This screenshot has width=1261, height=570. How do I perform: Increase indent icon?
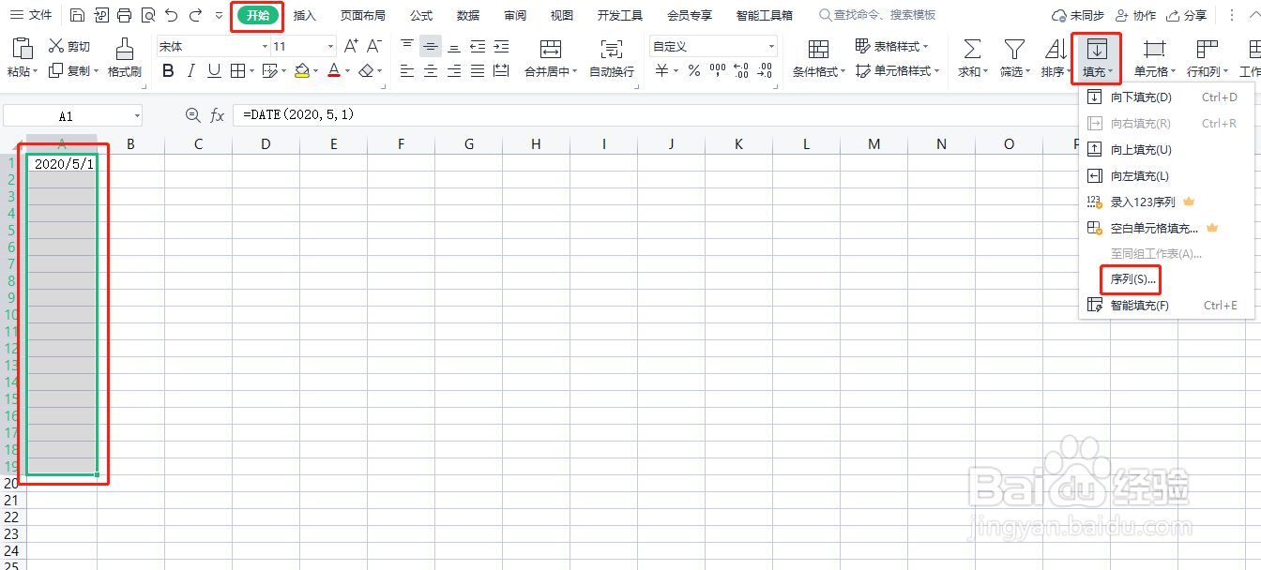click(501, 46)
